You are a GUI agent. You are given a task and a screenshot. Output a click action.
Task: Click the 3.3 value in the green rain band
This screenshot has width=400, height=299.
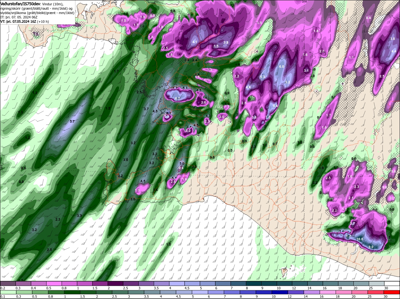[79, 216]
